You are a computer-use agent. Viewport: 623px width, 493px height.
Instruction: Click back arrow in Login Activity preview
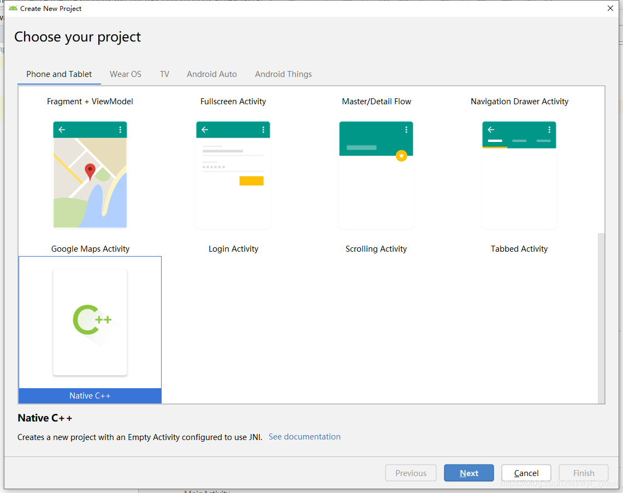click(x=205, y=129)
